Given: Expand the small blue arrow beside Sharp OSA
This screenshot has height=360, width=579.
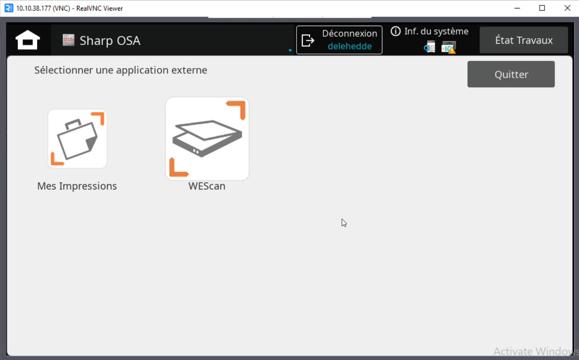Looking at the screenshot, I should pos(290,50).
